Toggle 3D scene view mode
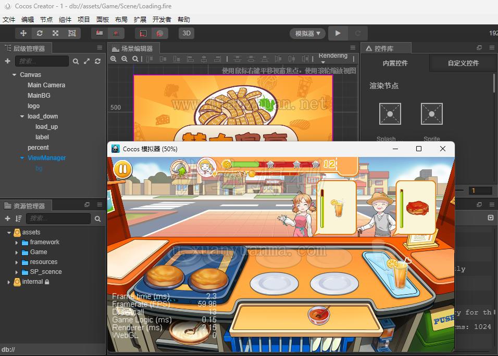498x356 pixels. [186, 33]
